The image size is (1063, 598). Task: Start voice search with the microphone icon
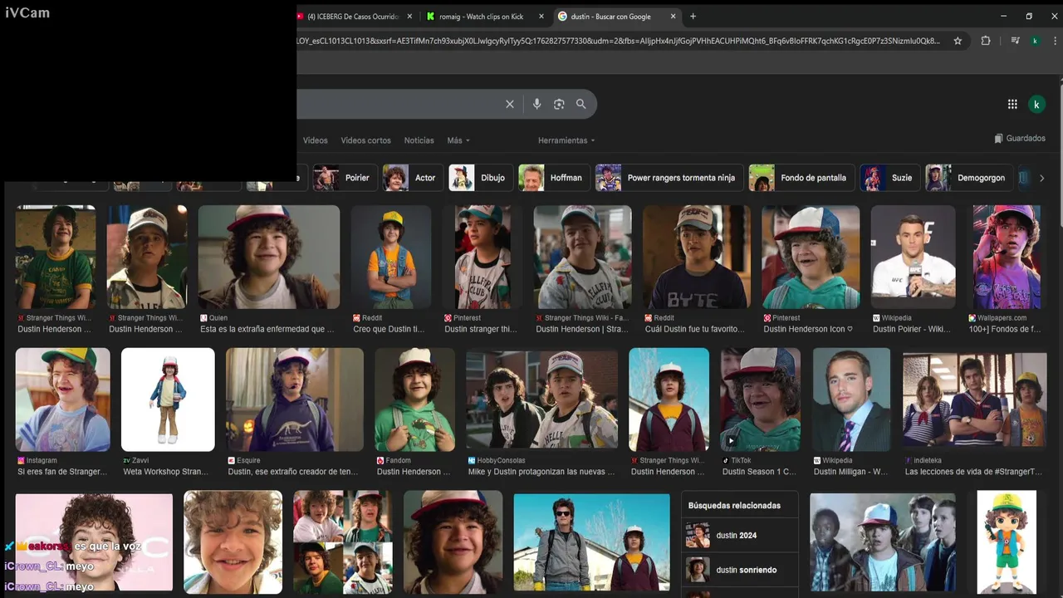click(x=536, y=104)
